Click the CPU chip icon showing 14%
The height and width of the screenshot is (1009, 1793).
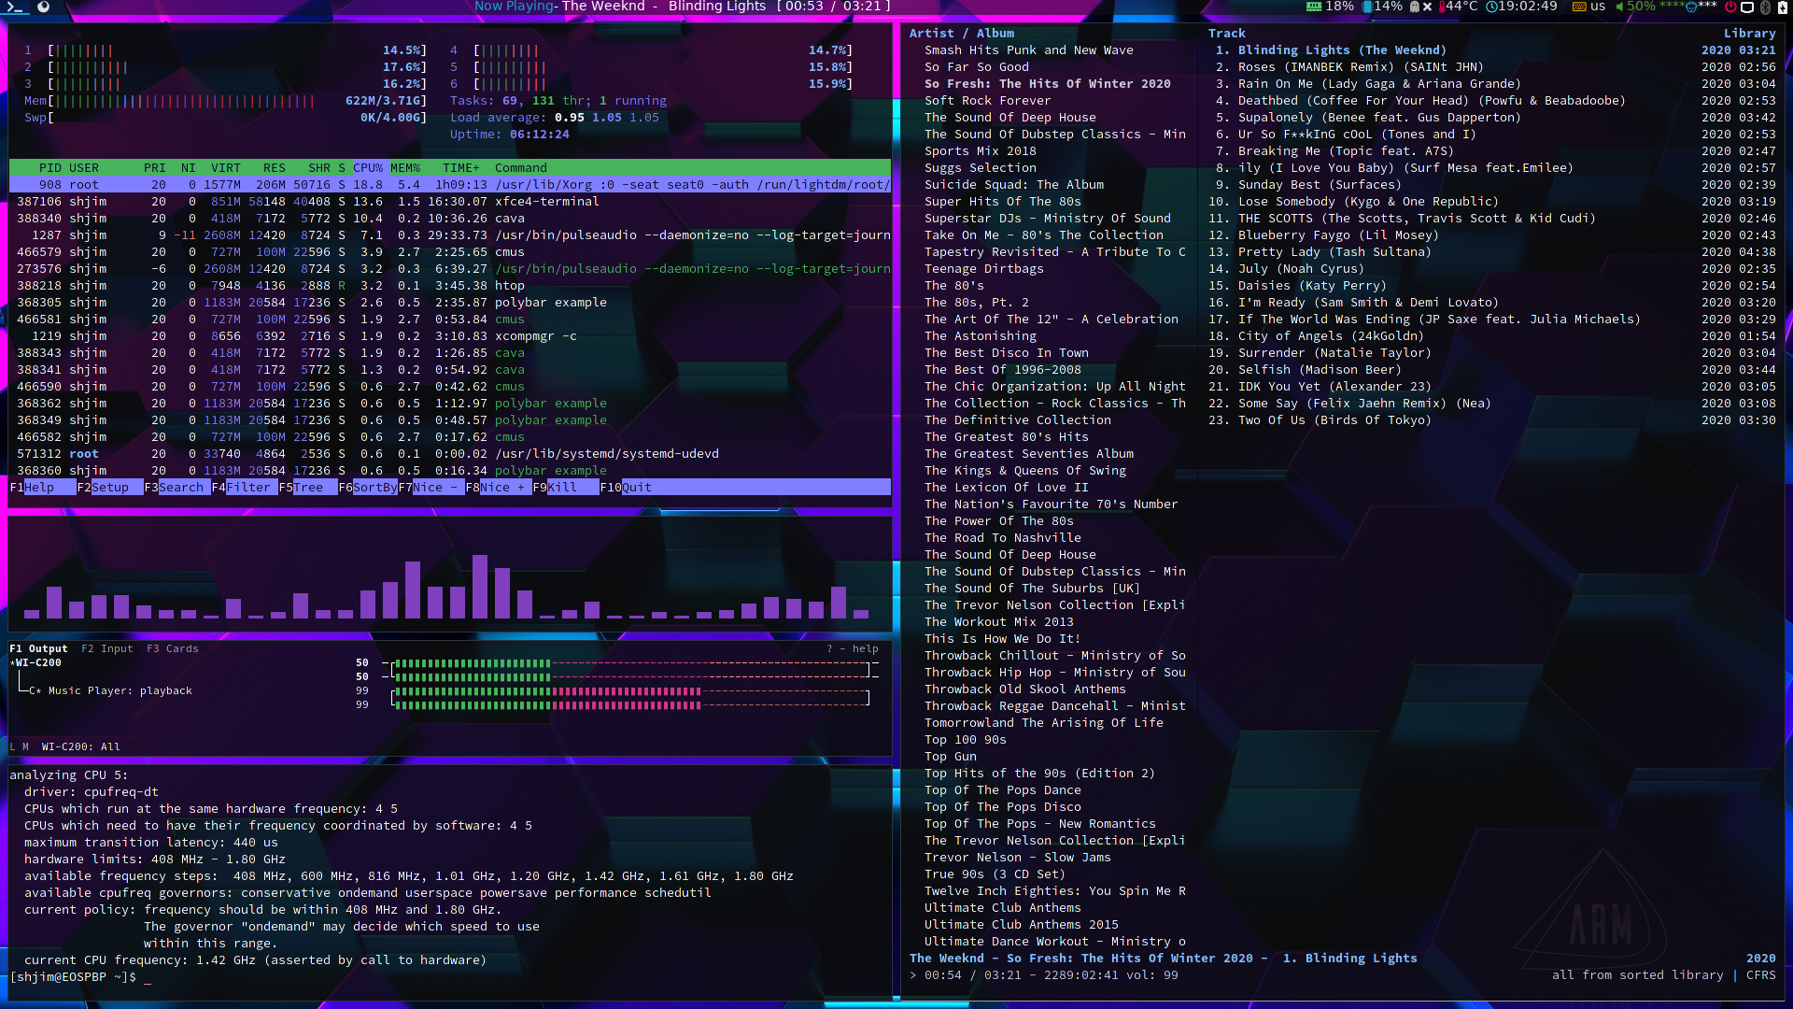point(1367,7)
